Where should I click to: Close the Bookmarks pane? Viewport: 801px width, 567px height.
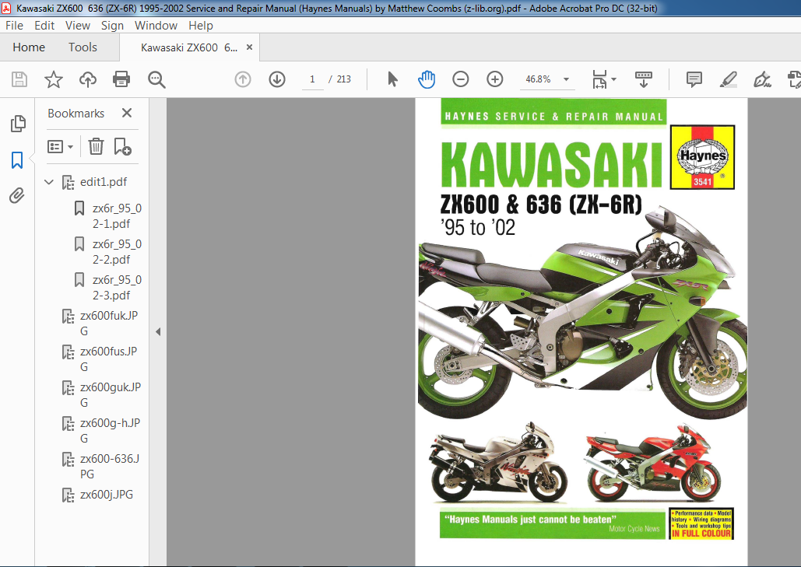127,113
